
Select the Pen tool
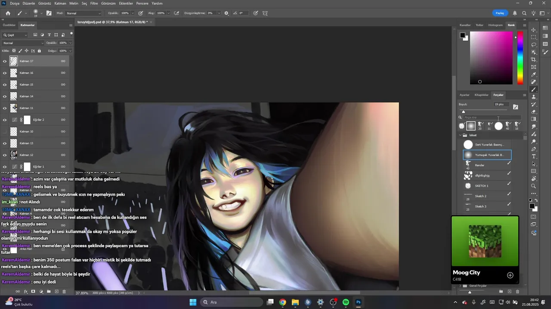point(534,149)
